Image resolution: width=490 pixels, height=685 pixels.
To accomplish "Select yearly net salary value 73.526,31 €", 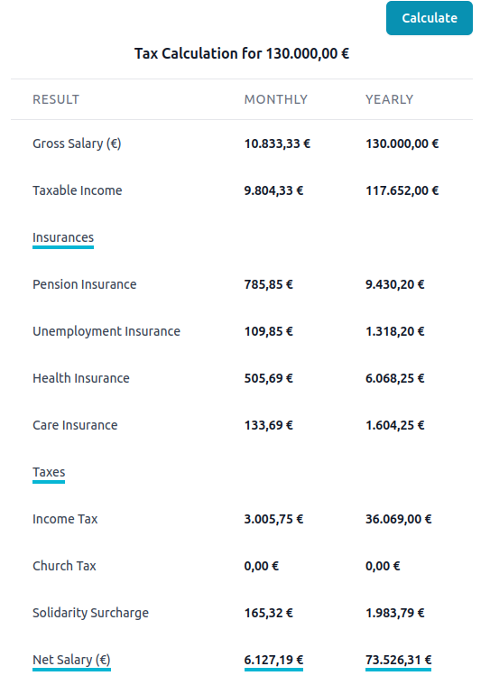I will tap(398, 660).
